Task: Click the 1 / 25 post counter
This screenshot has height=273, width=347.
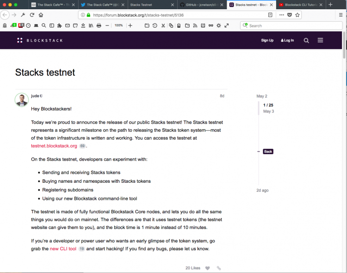Action: 268,105
